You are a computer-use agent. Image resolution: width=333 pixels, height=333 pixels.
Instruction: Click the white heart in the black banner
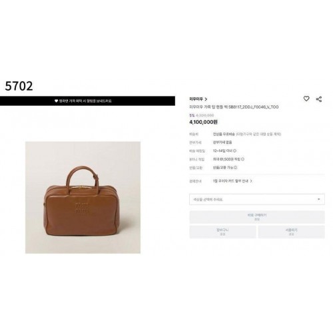(x=56, y=101)
